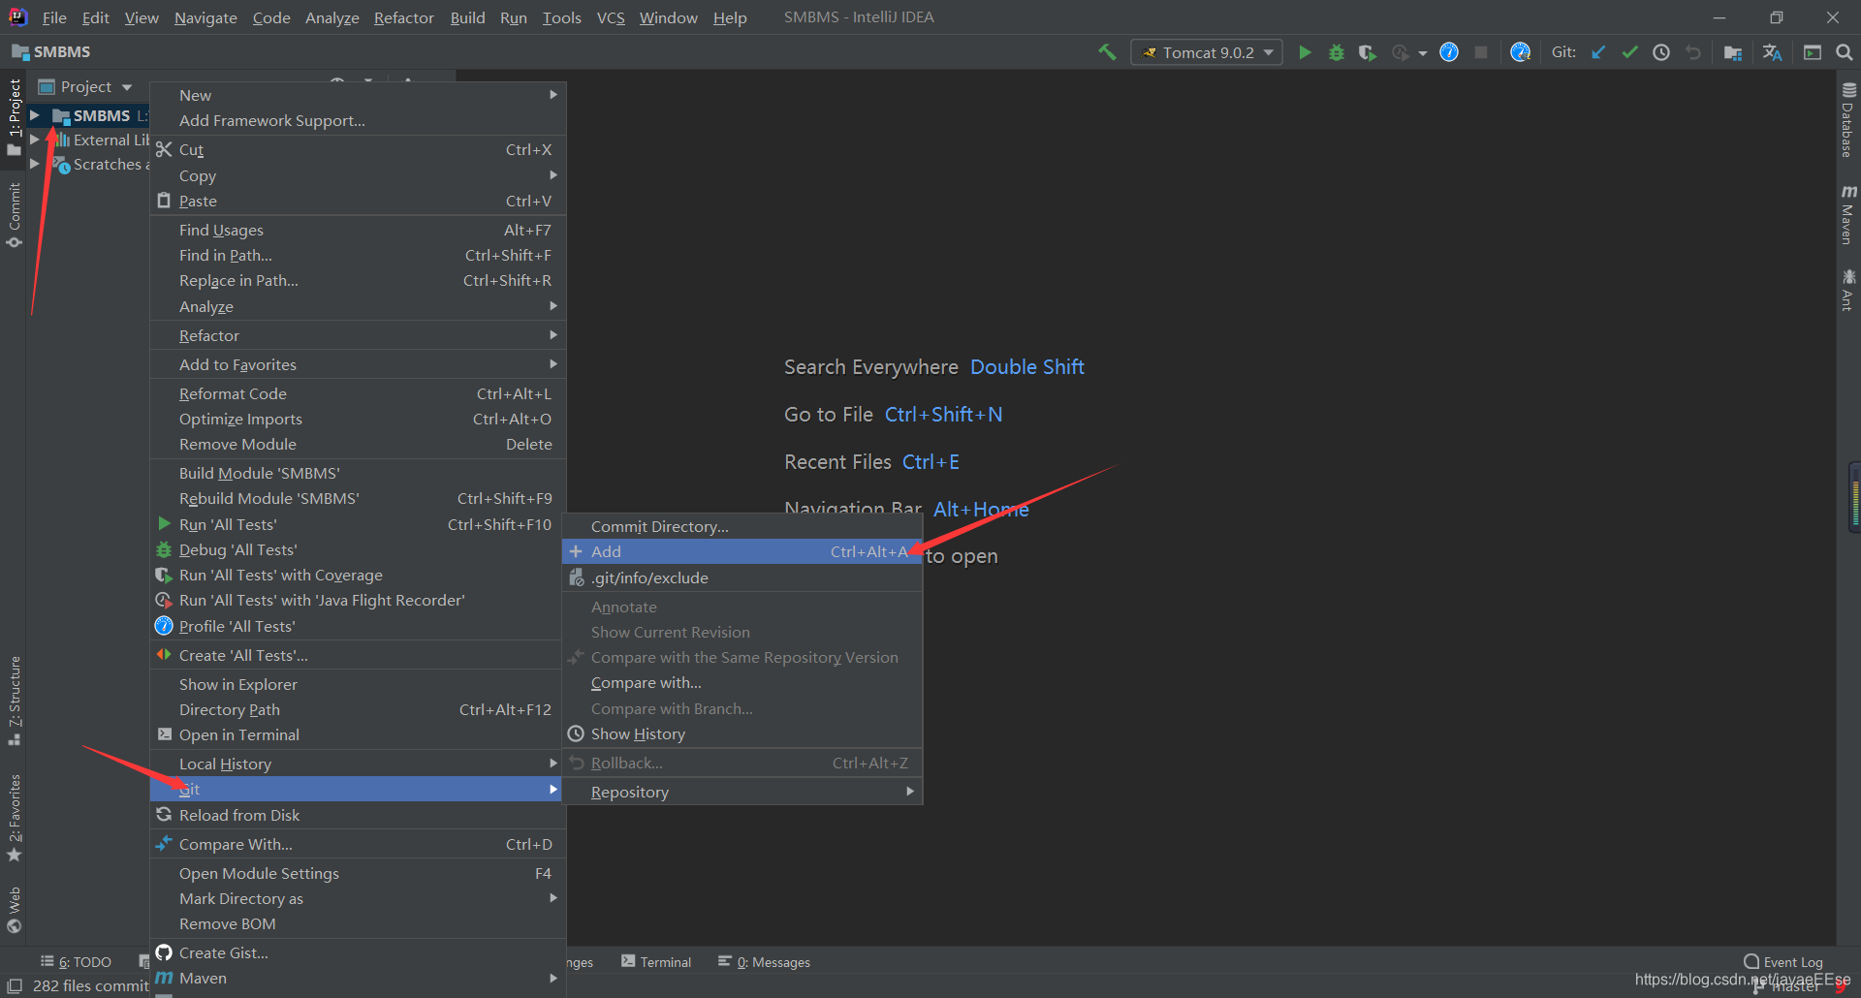Screen dimensions: 1861x998
Task: Open the 0: Messages tool window tab
Action: [764, 962]
